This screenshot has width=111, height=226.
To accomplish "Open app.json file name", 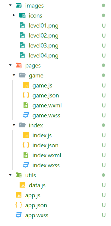I will (x=36, y=205).
